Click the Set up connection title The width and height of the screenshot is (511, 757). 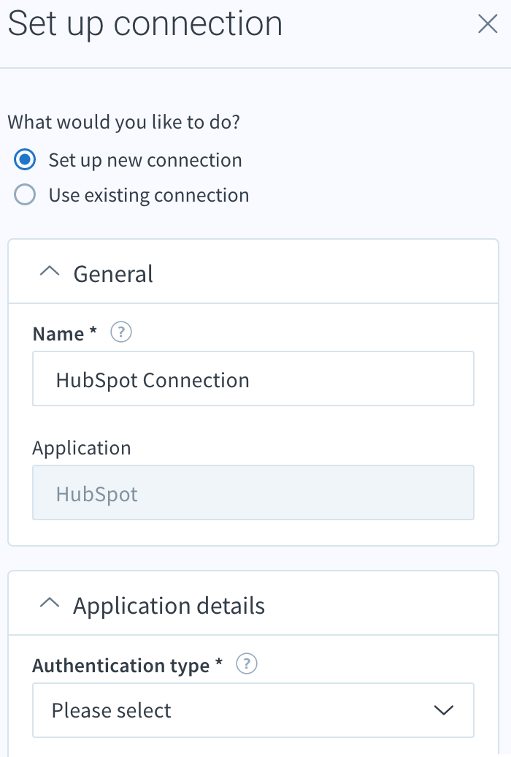(x=145, y=23)
